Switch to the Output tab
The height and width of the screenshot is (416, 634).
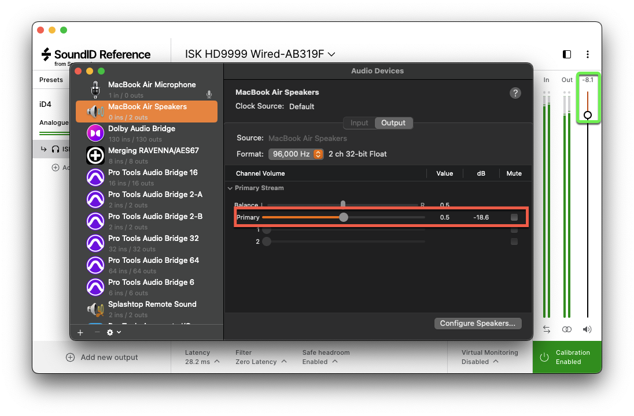coord(393,123)
